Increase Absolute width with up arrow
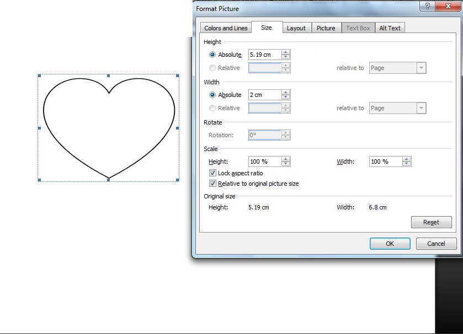Viewport: 463px width, 334px height. point(285,92)
